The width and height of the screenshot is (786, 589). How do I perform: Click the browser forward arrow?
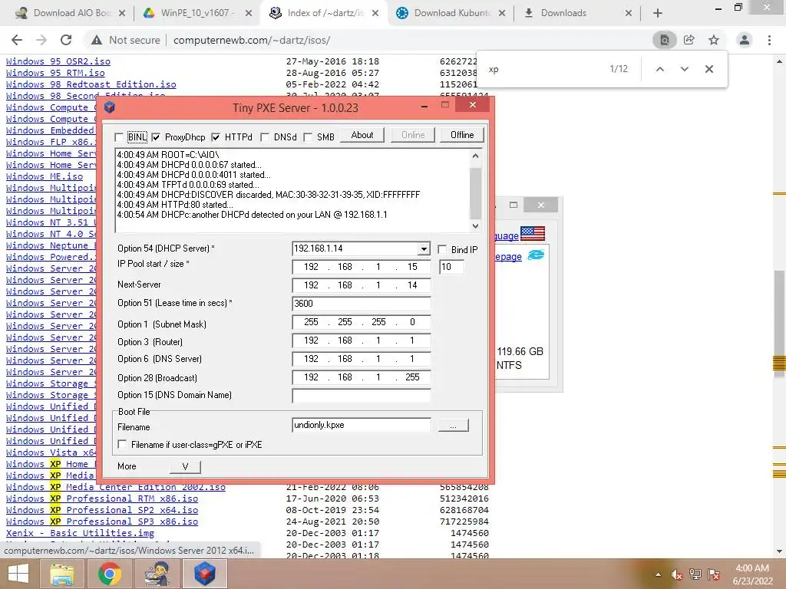[41, 40]
